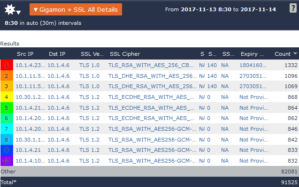This screenshot has height=187, width=299.
Task: Select the purple rank 10 color cell
Action: pyautogui.click(x=7, y=161)
